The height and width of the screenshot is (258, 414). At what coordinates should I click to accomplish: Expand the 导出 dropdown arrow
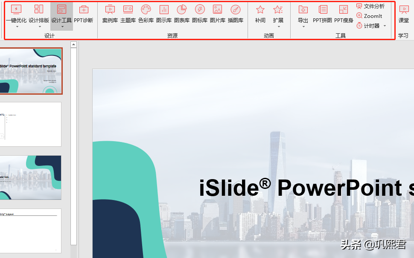(x=303, y=26)
